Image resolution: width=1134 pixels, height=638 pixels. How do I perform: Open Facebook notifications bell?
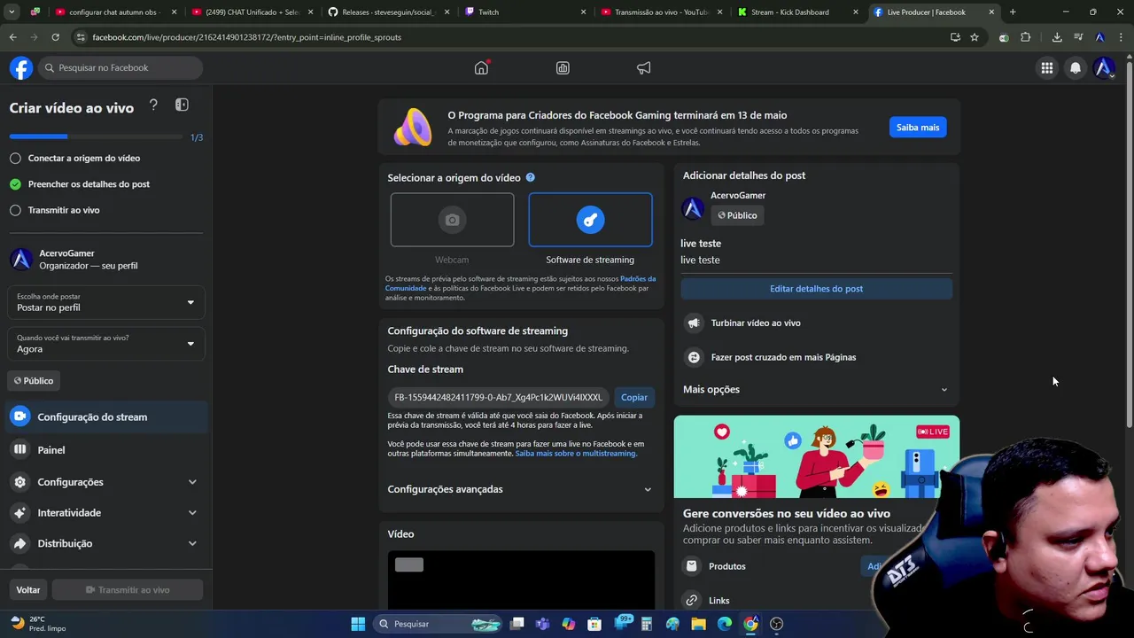coord(1076,68)
